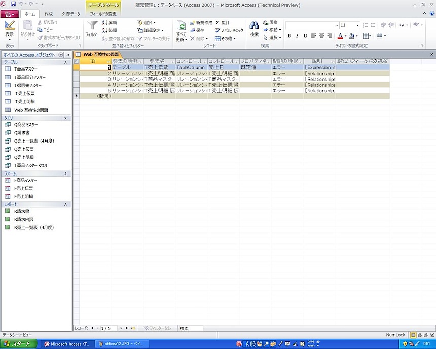436x349 pixels.
Task: Open the Help question mark icon
Action: (x=432, y=13)
